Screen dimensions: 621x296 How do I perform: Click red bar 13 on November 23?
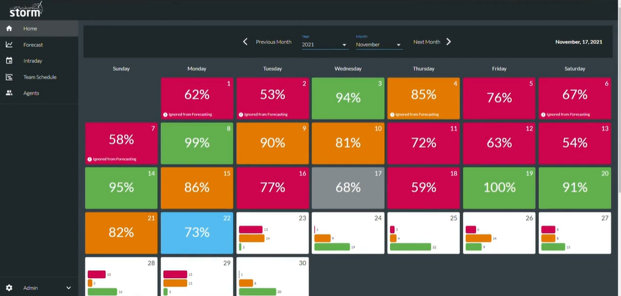point(251,229)
